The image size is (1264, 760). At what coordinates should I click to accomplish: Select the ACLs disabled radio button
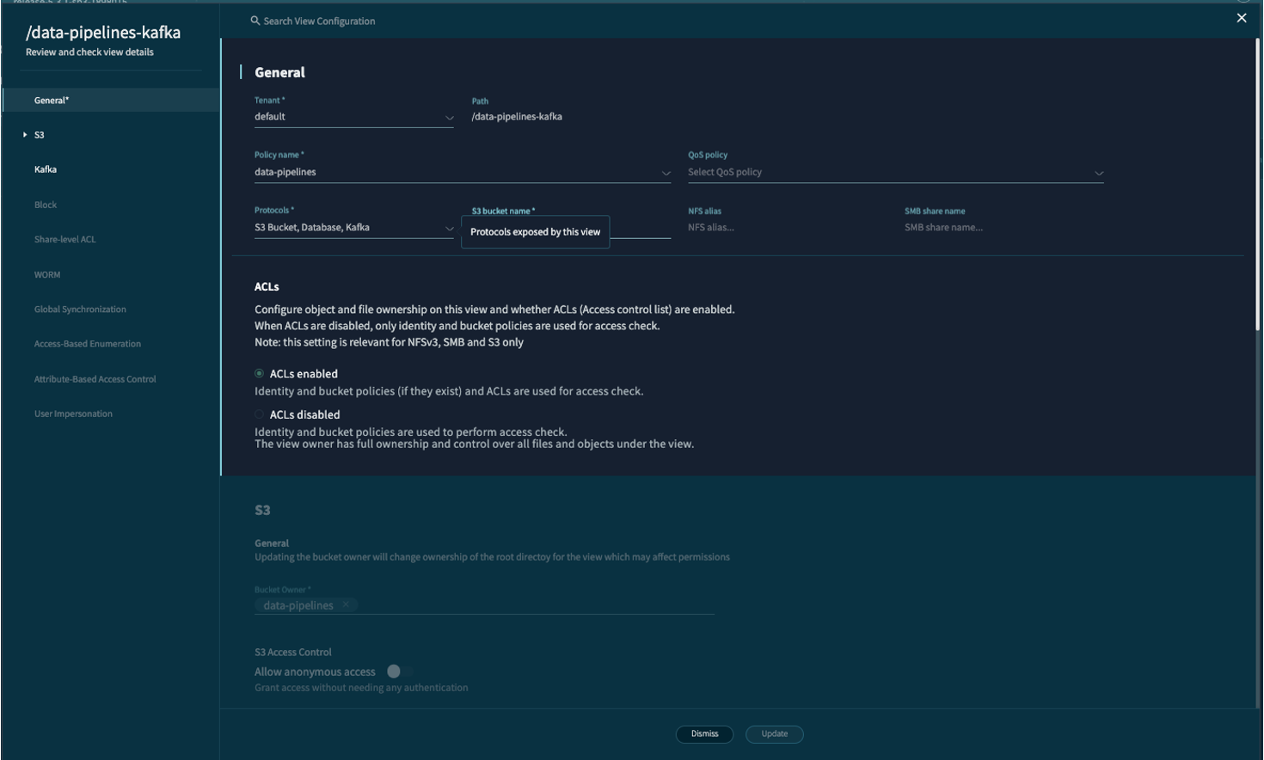(259, 414)
